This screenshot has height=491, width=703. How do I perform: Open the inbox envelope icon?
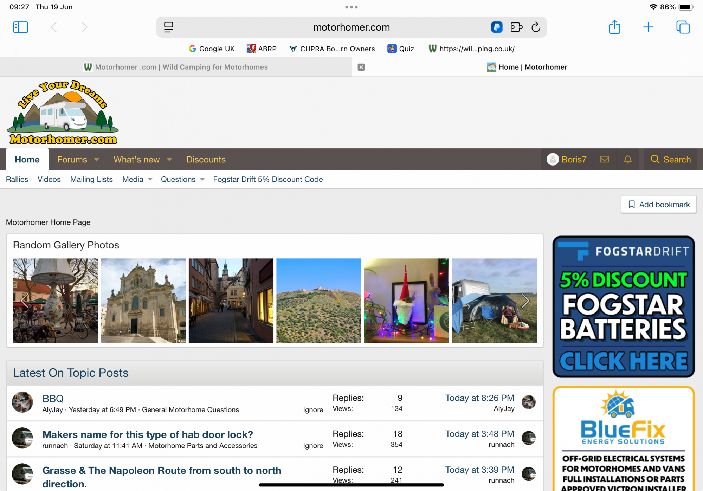pyautogui.click(x=604, y=160)
